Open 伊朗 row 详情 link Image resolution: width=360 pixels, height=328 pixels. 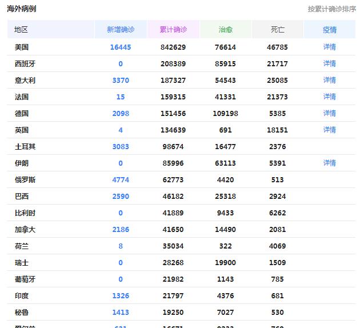[x=329, y=163]
